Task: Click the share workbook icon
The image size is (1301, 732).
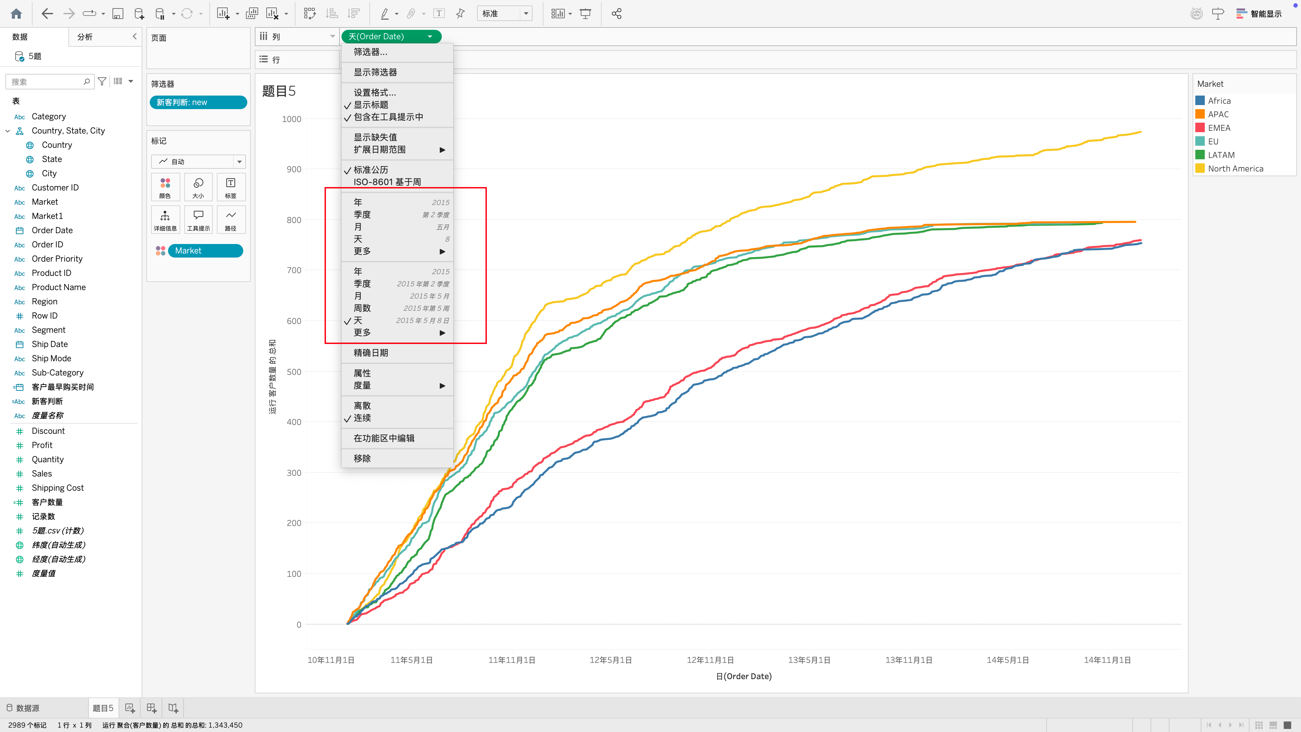Action: pos(616,14)
